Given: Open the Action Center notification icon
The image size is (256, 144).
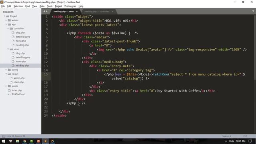Looking at the screenshot, I should [x=250, y=141].
